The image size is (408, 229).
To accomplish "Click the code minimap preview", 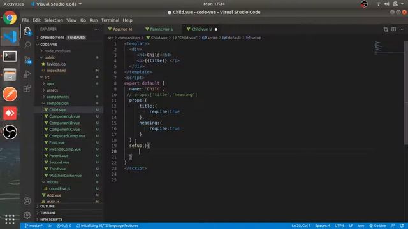I will pos(388,47).
